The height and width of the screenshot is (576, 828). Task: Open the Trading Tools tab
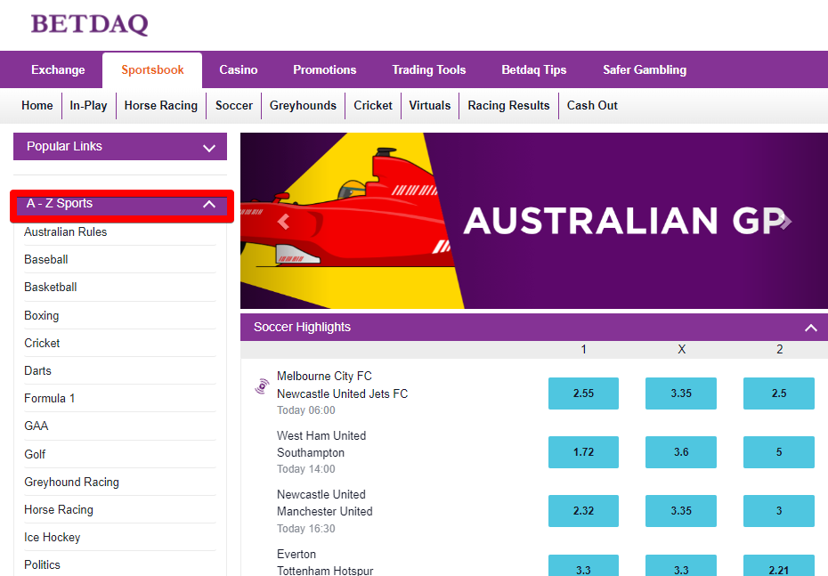[429, 69]
